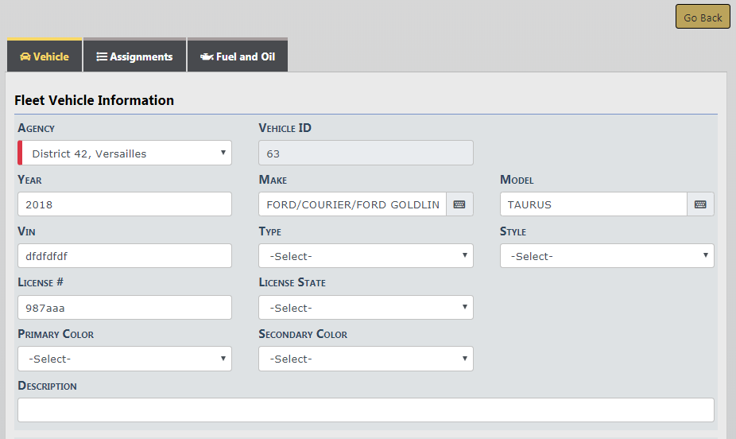Expand the Type dropdown
The height and width of the screenshot is (439, 736).
coord(366,256)
